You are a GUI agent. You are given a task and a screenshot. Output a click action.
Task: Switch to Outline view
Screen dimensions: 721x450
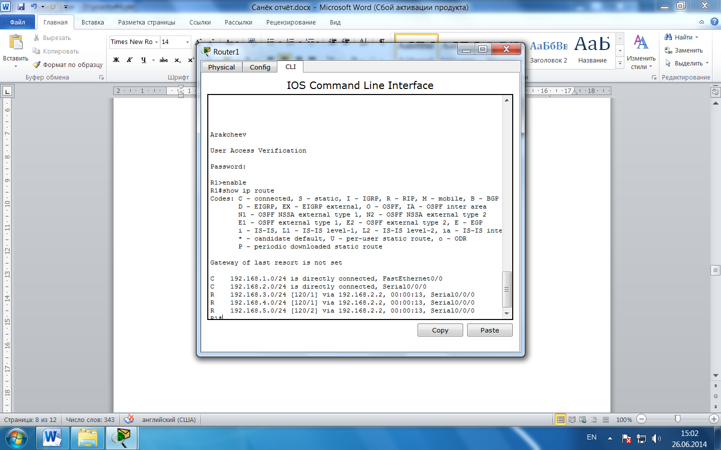tap(594, 419)
